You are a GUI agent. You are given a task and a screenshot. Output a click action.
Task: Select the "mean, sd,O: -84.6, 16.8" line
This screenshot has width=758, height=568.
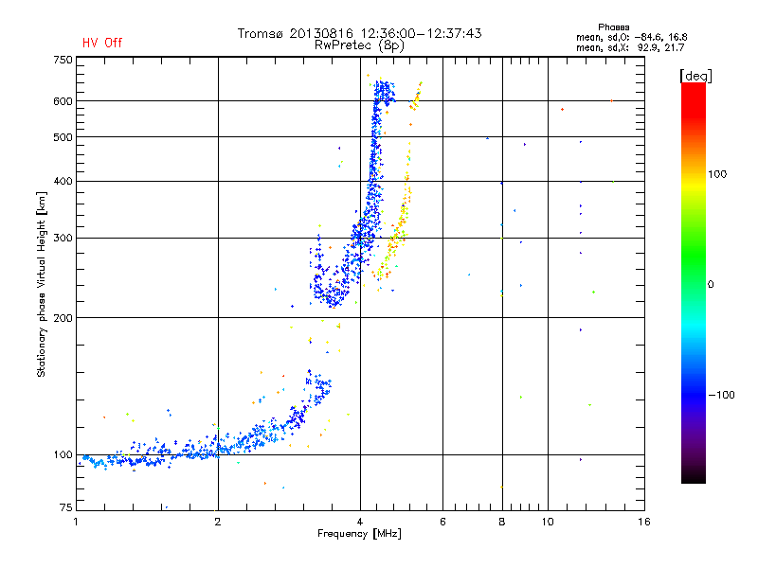pyautogui.click(x=631, y=37)
